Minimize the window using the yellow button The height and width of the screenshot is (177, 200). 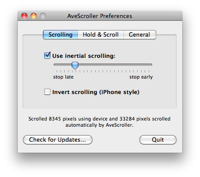point(34,16)
